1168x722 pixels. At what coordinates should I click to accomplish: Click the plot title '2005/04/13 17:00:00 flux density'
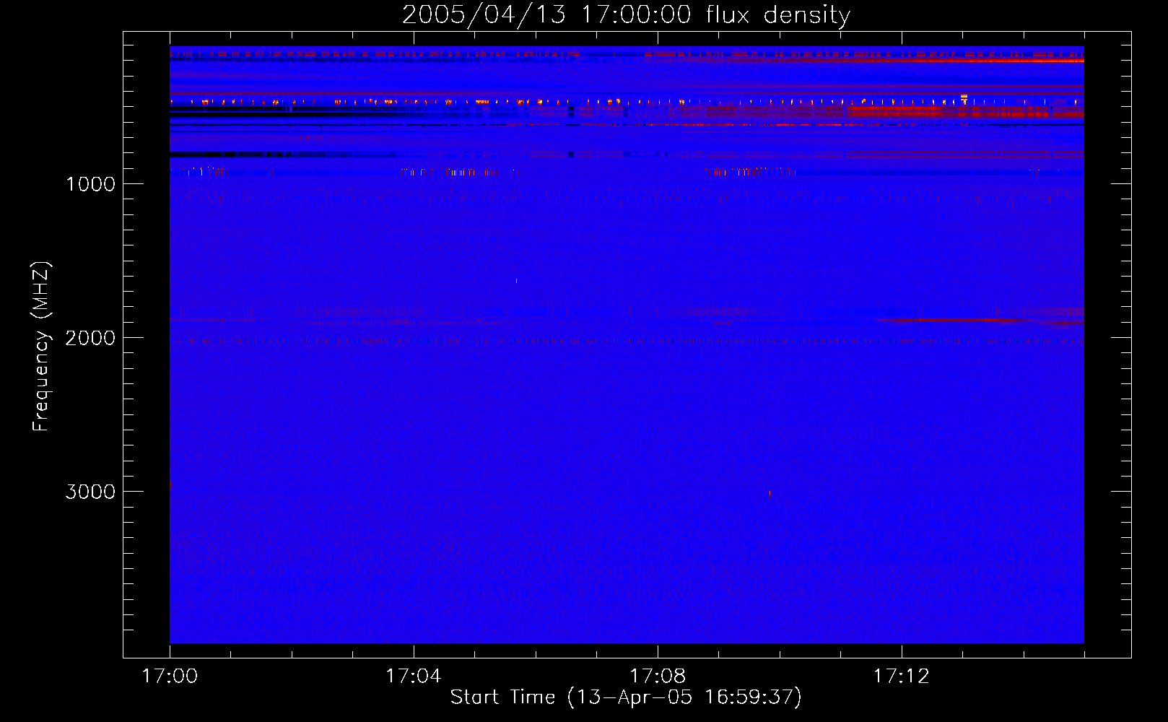626,14
